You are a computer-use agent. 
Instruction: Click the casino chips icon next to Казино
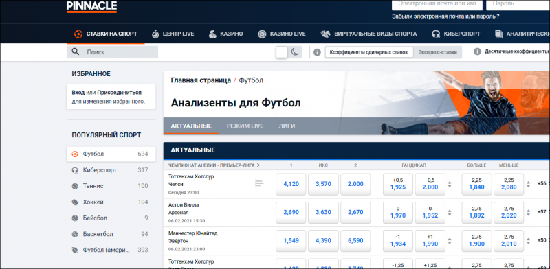tap(212, 34)
